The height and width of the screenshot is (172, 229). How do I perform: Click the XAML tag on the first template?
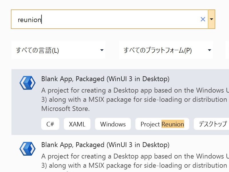(77, 124)
